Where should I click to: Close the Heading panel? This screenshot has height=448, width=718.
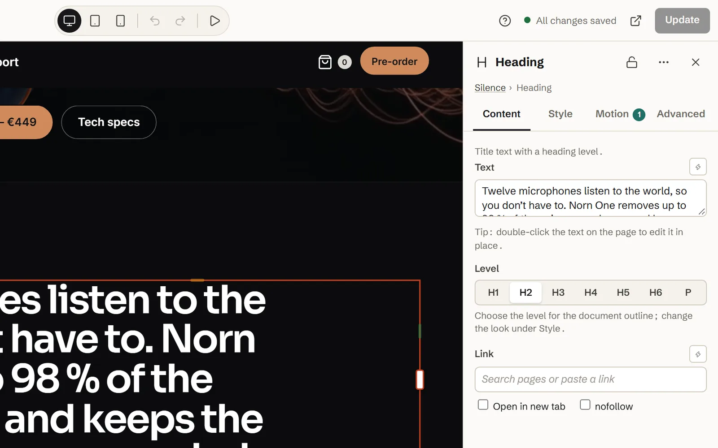click(696, 62)
